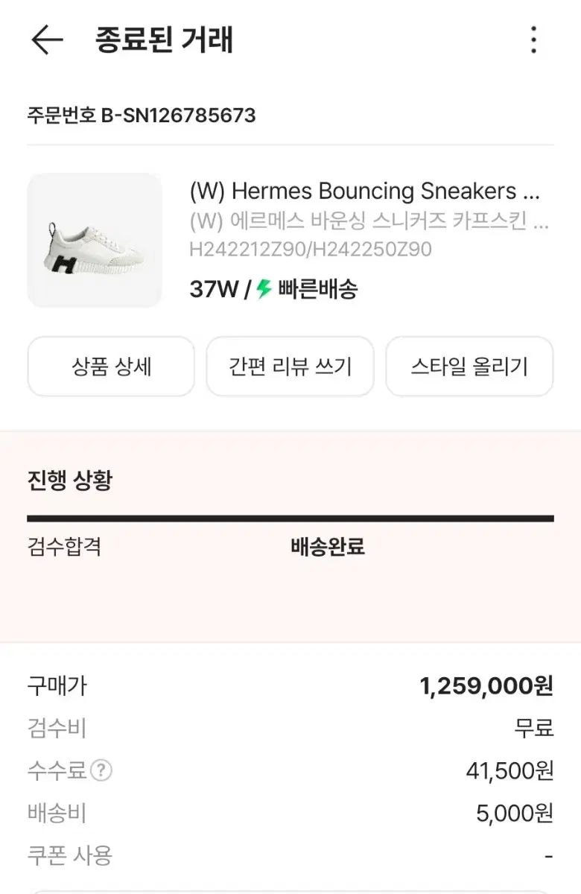The height and width of the screenshot is (894, 581).
Task: Tap the fee help question mark icon
Action: click(x=101, y=771)
